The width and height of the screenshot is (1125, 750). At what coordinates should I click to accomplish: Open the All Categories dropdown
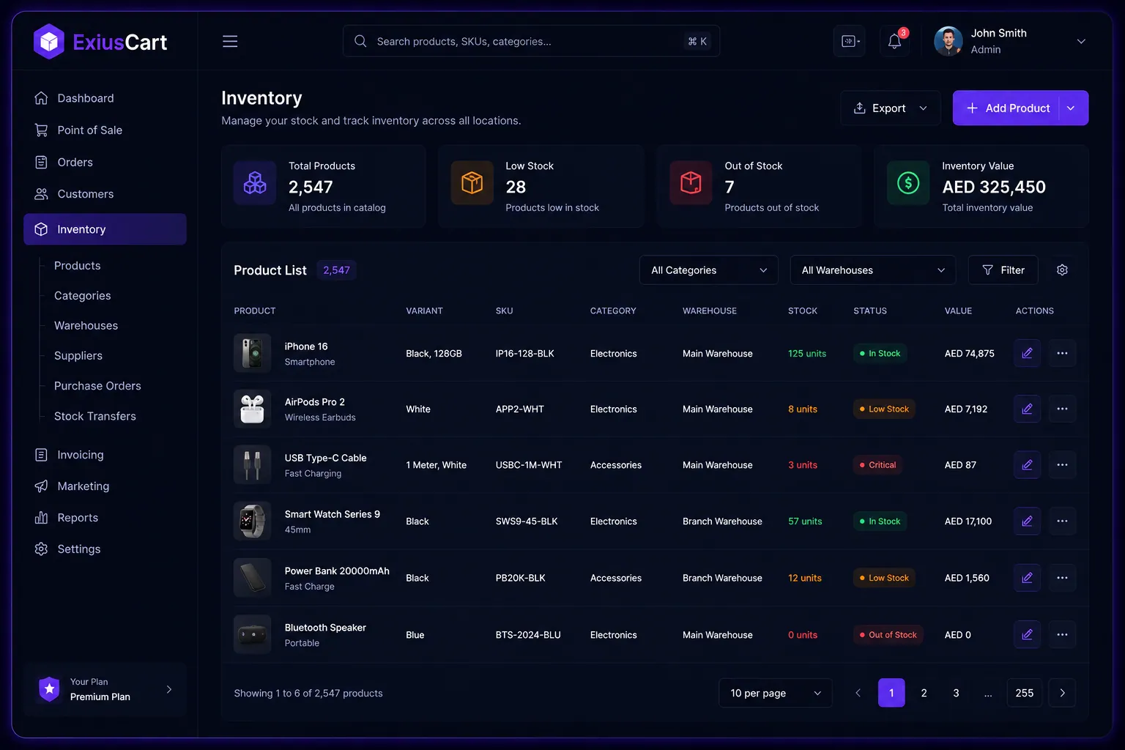pyautogui.click(x=709, y=270)
